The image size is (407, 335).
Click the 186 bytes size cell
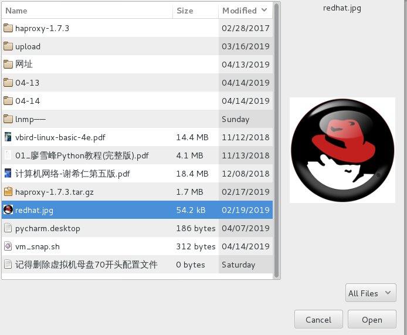pyautogui.click(x=196, y=228)
